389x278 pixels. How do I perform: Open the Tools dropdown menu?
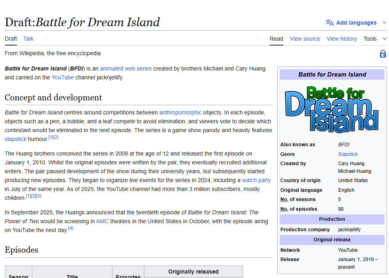(374, 39)
